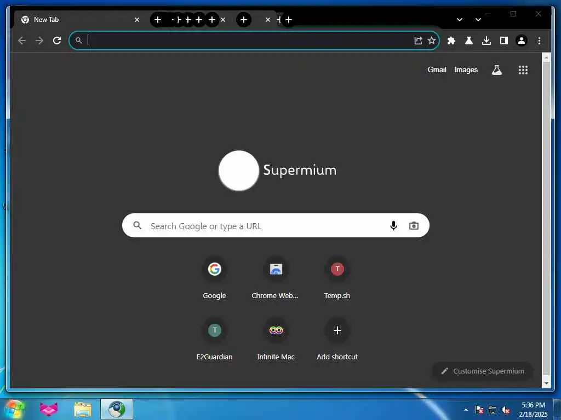Open the Google shortcut

point(214,278)
